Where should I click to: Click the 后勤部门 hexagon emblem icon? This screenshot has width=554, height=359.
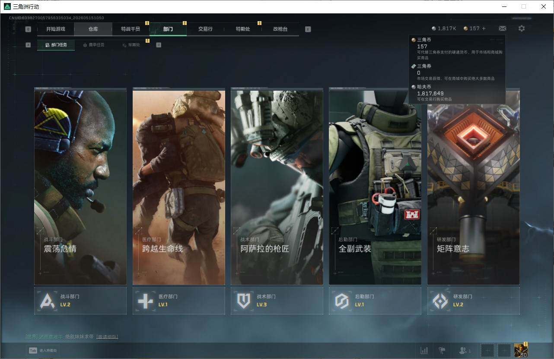point(342,301)
